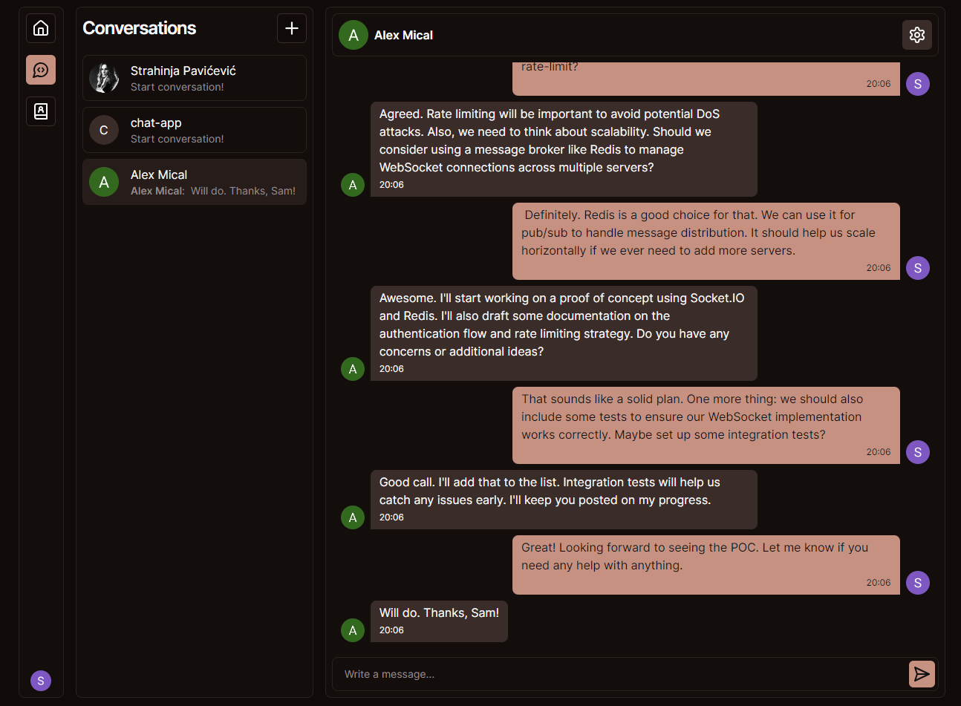Image resolution: width=961 pixels, height=706 pixels.
Task: Open the purple S profile avatar in sidebar
Action: [41, 681]
